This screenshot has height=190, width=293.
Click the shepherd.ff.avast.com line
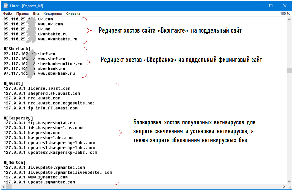click(42, 93)
